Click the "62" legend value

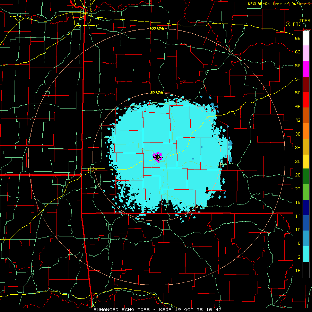coord(298,52)
